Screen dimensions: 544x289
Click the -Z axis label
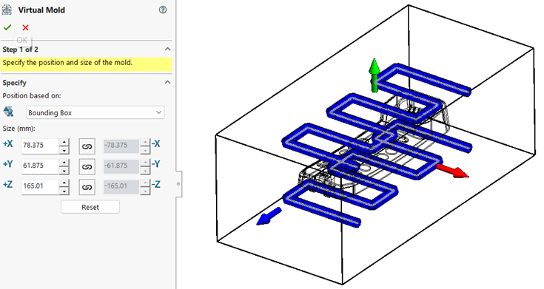point(155,184)
